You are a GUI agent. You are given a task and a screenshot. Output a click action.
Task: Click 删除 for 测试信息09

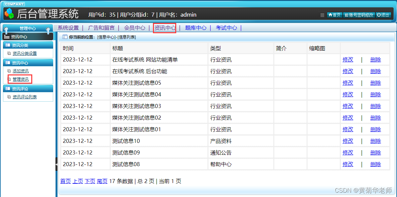[x=375, y=153]
